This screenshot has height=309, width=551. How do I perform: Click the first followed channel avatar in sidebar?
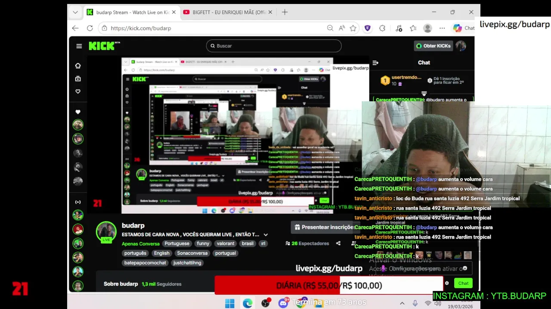point(78,125)
